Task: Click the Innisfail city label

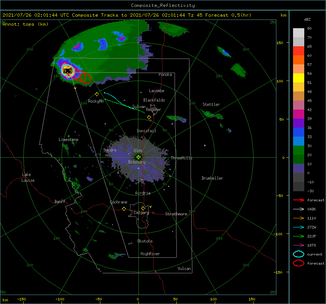Action: pyautogui.click(x=146, y=131)
